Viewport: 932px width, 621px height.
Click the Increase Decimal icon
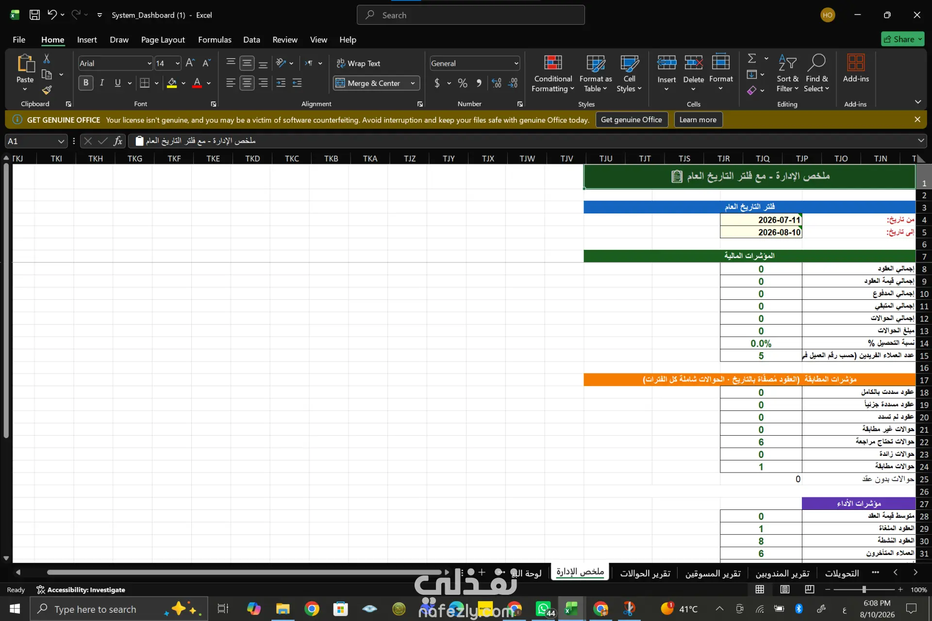(x=496, y=83)
